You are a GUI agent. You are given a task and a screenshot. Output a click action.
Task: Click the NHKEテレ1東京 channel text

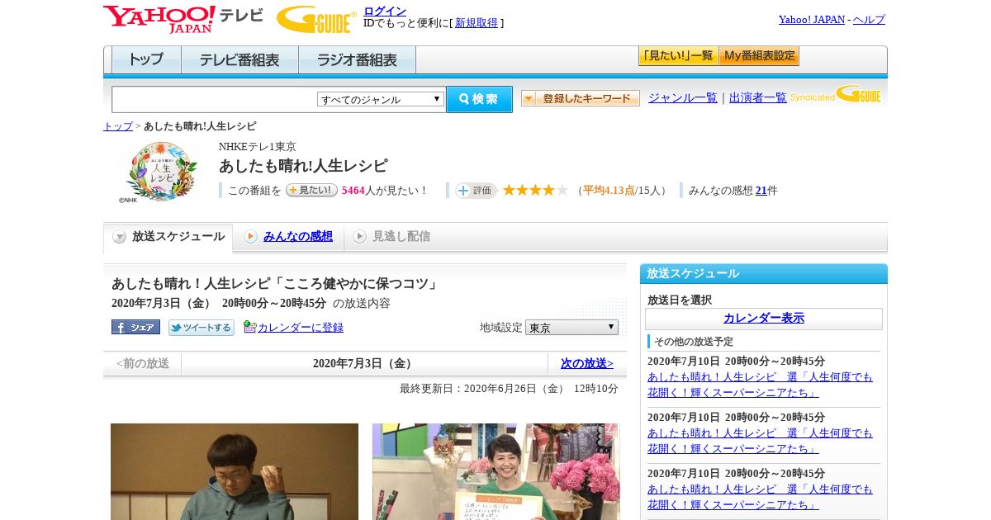pos(258,147)
